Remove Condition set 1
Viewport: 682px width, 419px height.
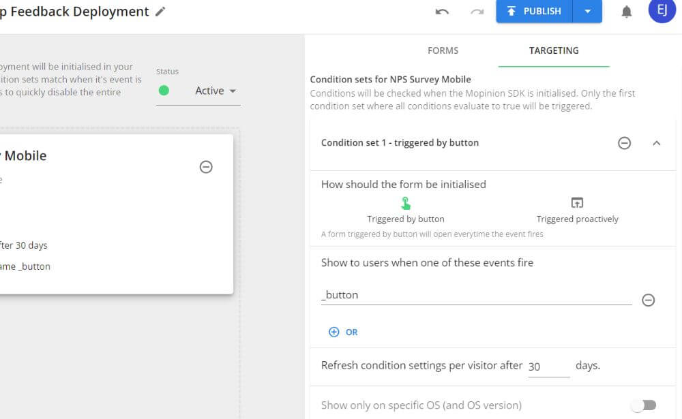pos(624,143)
